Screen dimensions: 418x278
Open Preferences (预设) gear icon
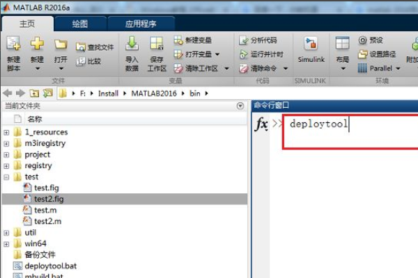pyautogui.click(x=362, y=40)
